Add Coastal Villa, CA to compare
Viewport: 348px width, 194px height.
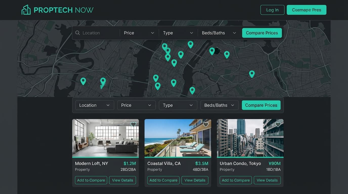pos(163,180)
